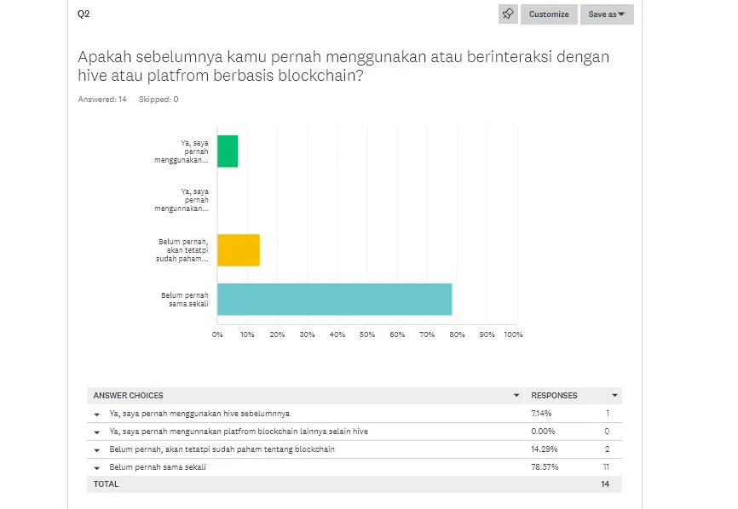This screenshot has height=509, width=738.
Task: Click 'Belum pernah sama sekali' table row text
Action: (x=158, y=467)
